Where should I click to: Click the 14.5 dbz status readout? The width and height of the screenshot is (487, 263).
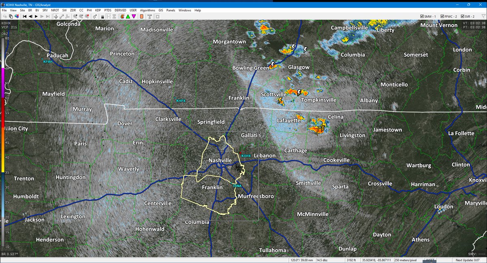click(322, 260)
